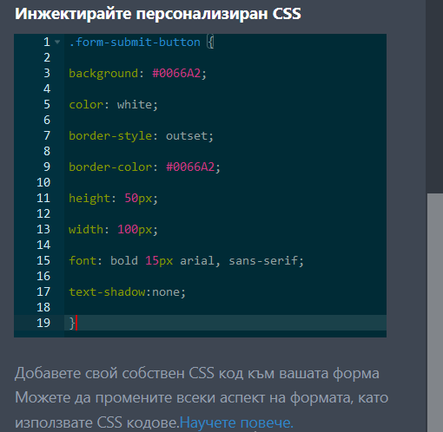Click the 'white' value on line 5
This screenshot has width=443, height=432.
[135, 105]
